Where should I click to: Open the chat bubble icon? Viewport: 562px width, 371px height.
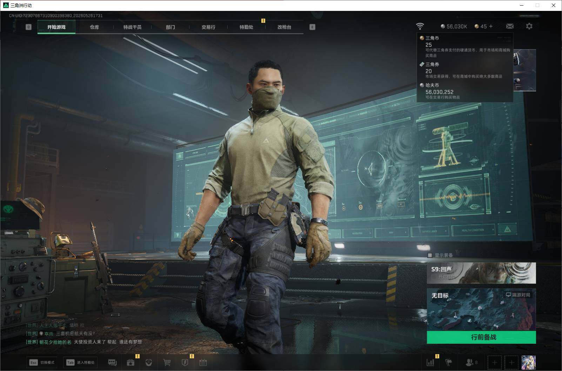coord(112,363)
